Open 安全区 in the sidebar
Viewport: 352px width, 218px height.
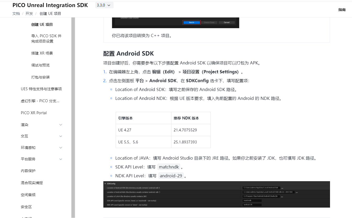pos(26,207)
